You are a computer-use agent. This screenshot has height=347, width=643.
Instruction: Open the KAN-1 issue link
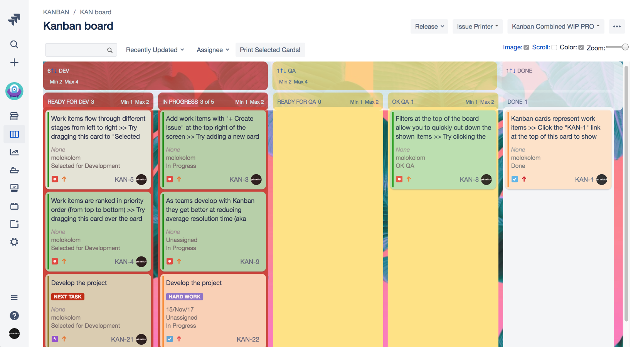coord(584,179)
